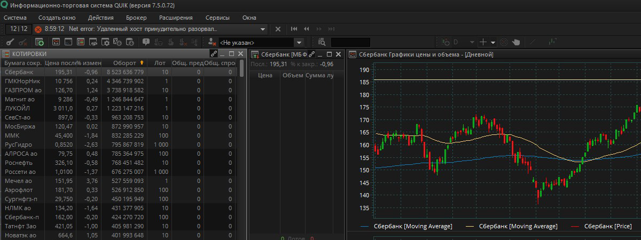Select the РусГидро row

click(119, 145)
